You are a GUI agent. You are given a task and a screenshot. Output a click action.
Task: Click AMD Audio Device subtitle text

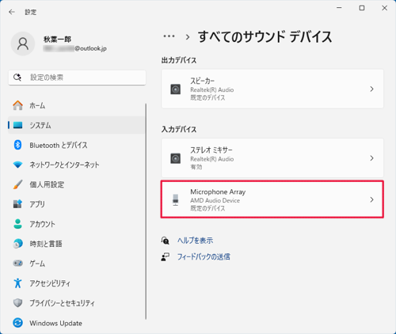click(x=215, y=200)
